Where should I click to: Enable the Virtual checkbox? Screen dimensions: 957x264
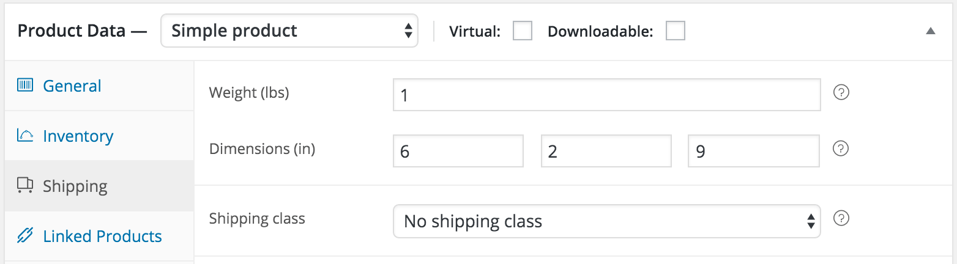pos(522,31)
